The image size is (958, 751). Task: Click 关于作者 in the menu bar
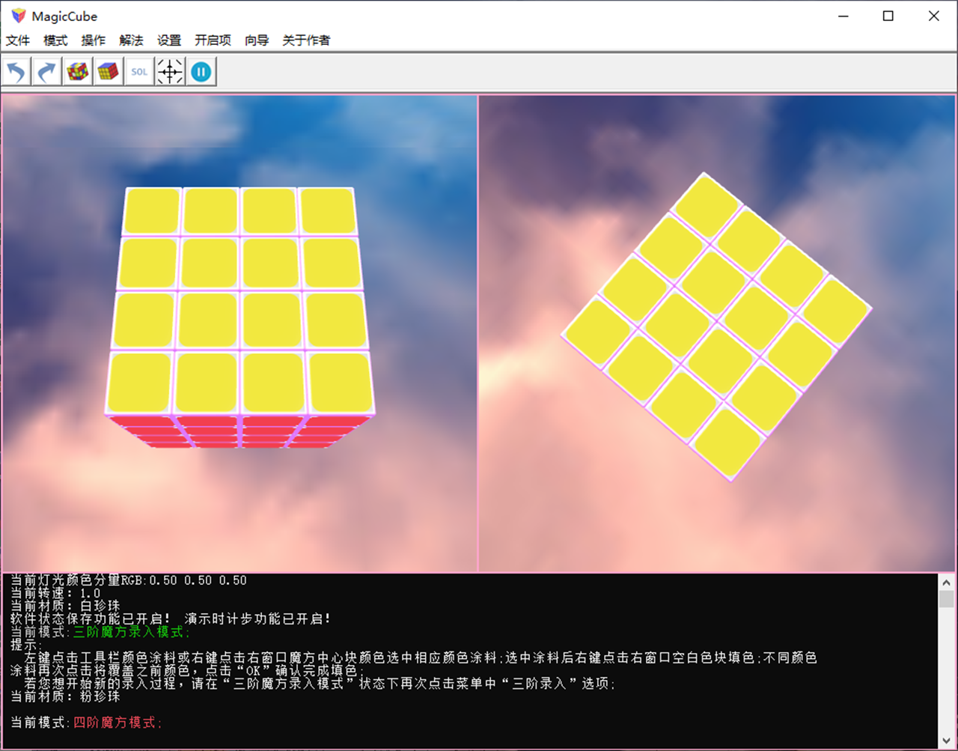coord(306,40)
